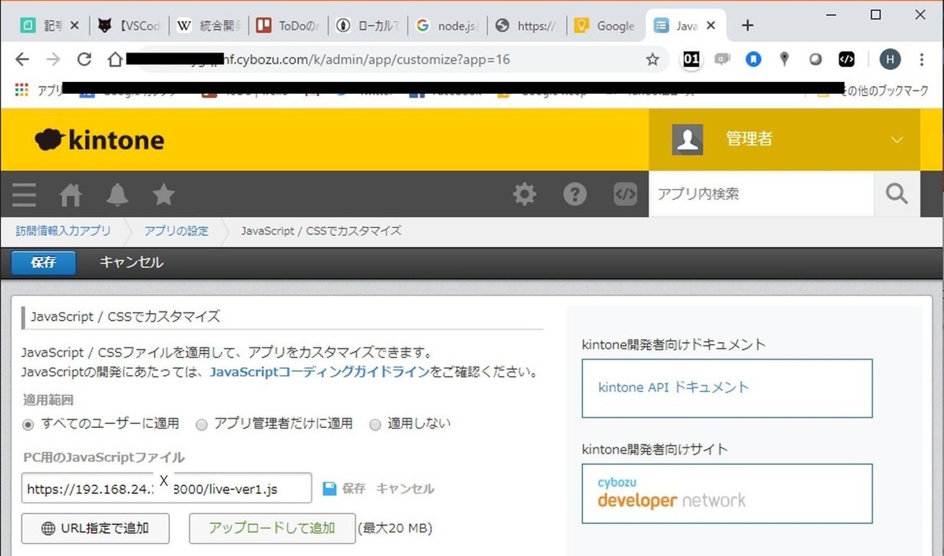944x556 pixels.
Task: Run app search with magnifier icon
Action: (x=897, y=194)
